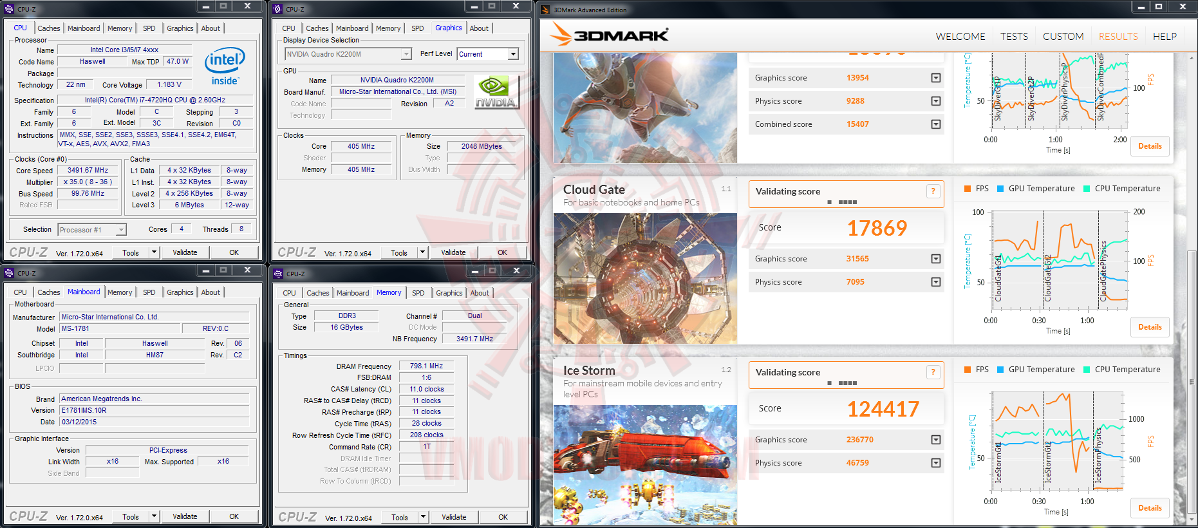The width and height of the screenshot is (1198, 528).
Task: Click Tools button in the Mainboard-tab CPU-Z window
Action: [x=131, y=516]
